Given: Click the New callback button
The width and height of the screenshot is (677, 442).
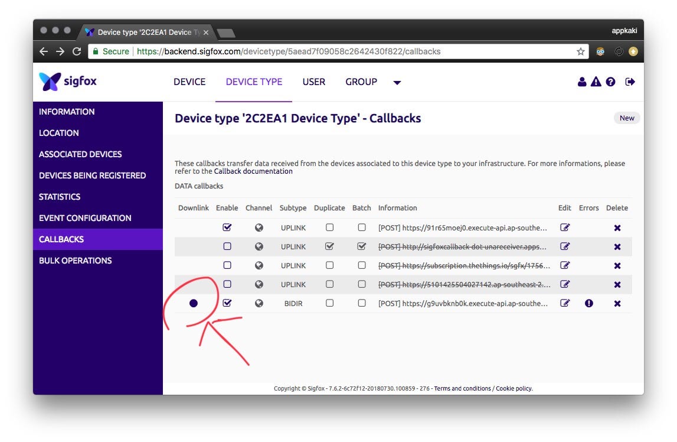Looking at the screenshot, I should pyautogui.click(x=627, y=118).
